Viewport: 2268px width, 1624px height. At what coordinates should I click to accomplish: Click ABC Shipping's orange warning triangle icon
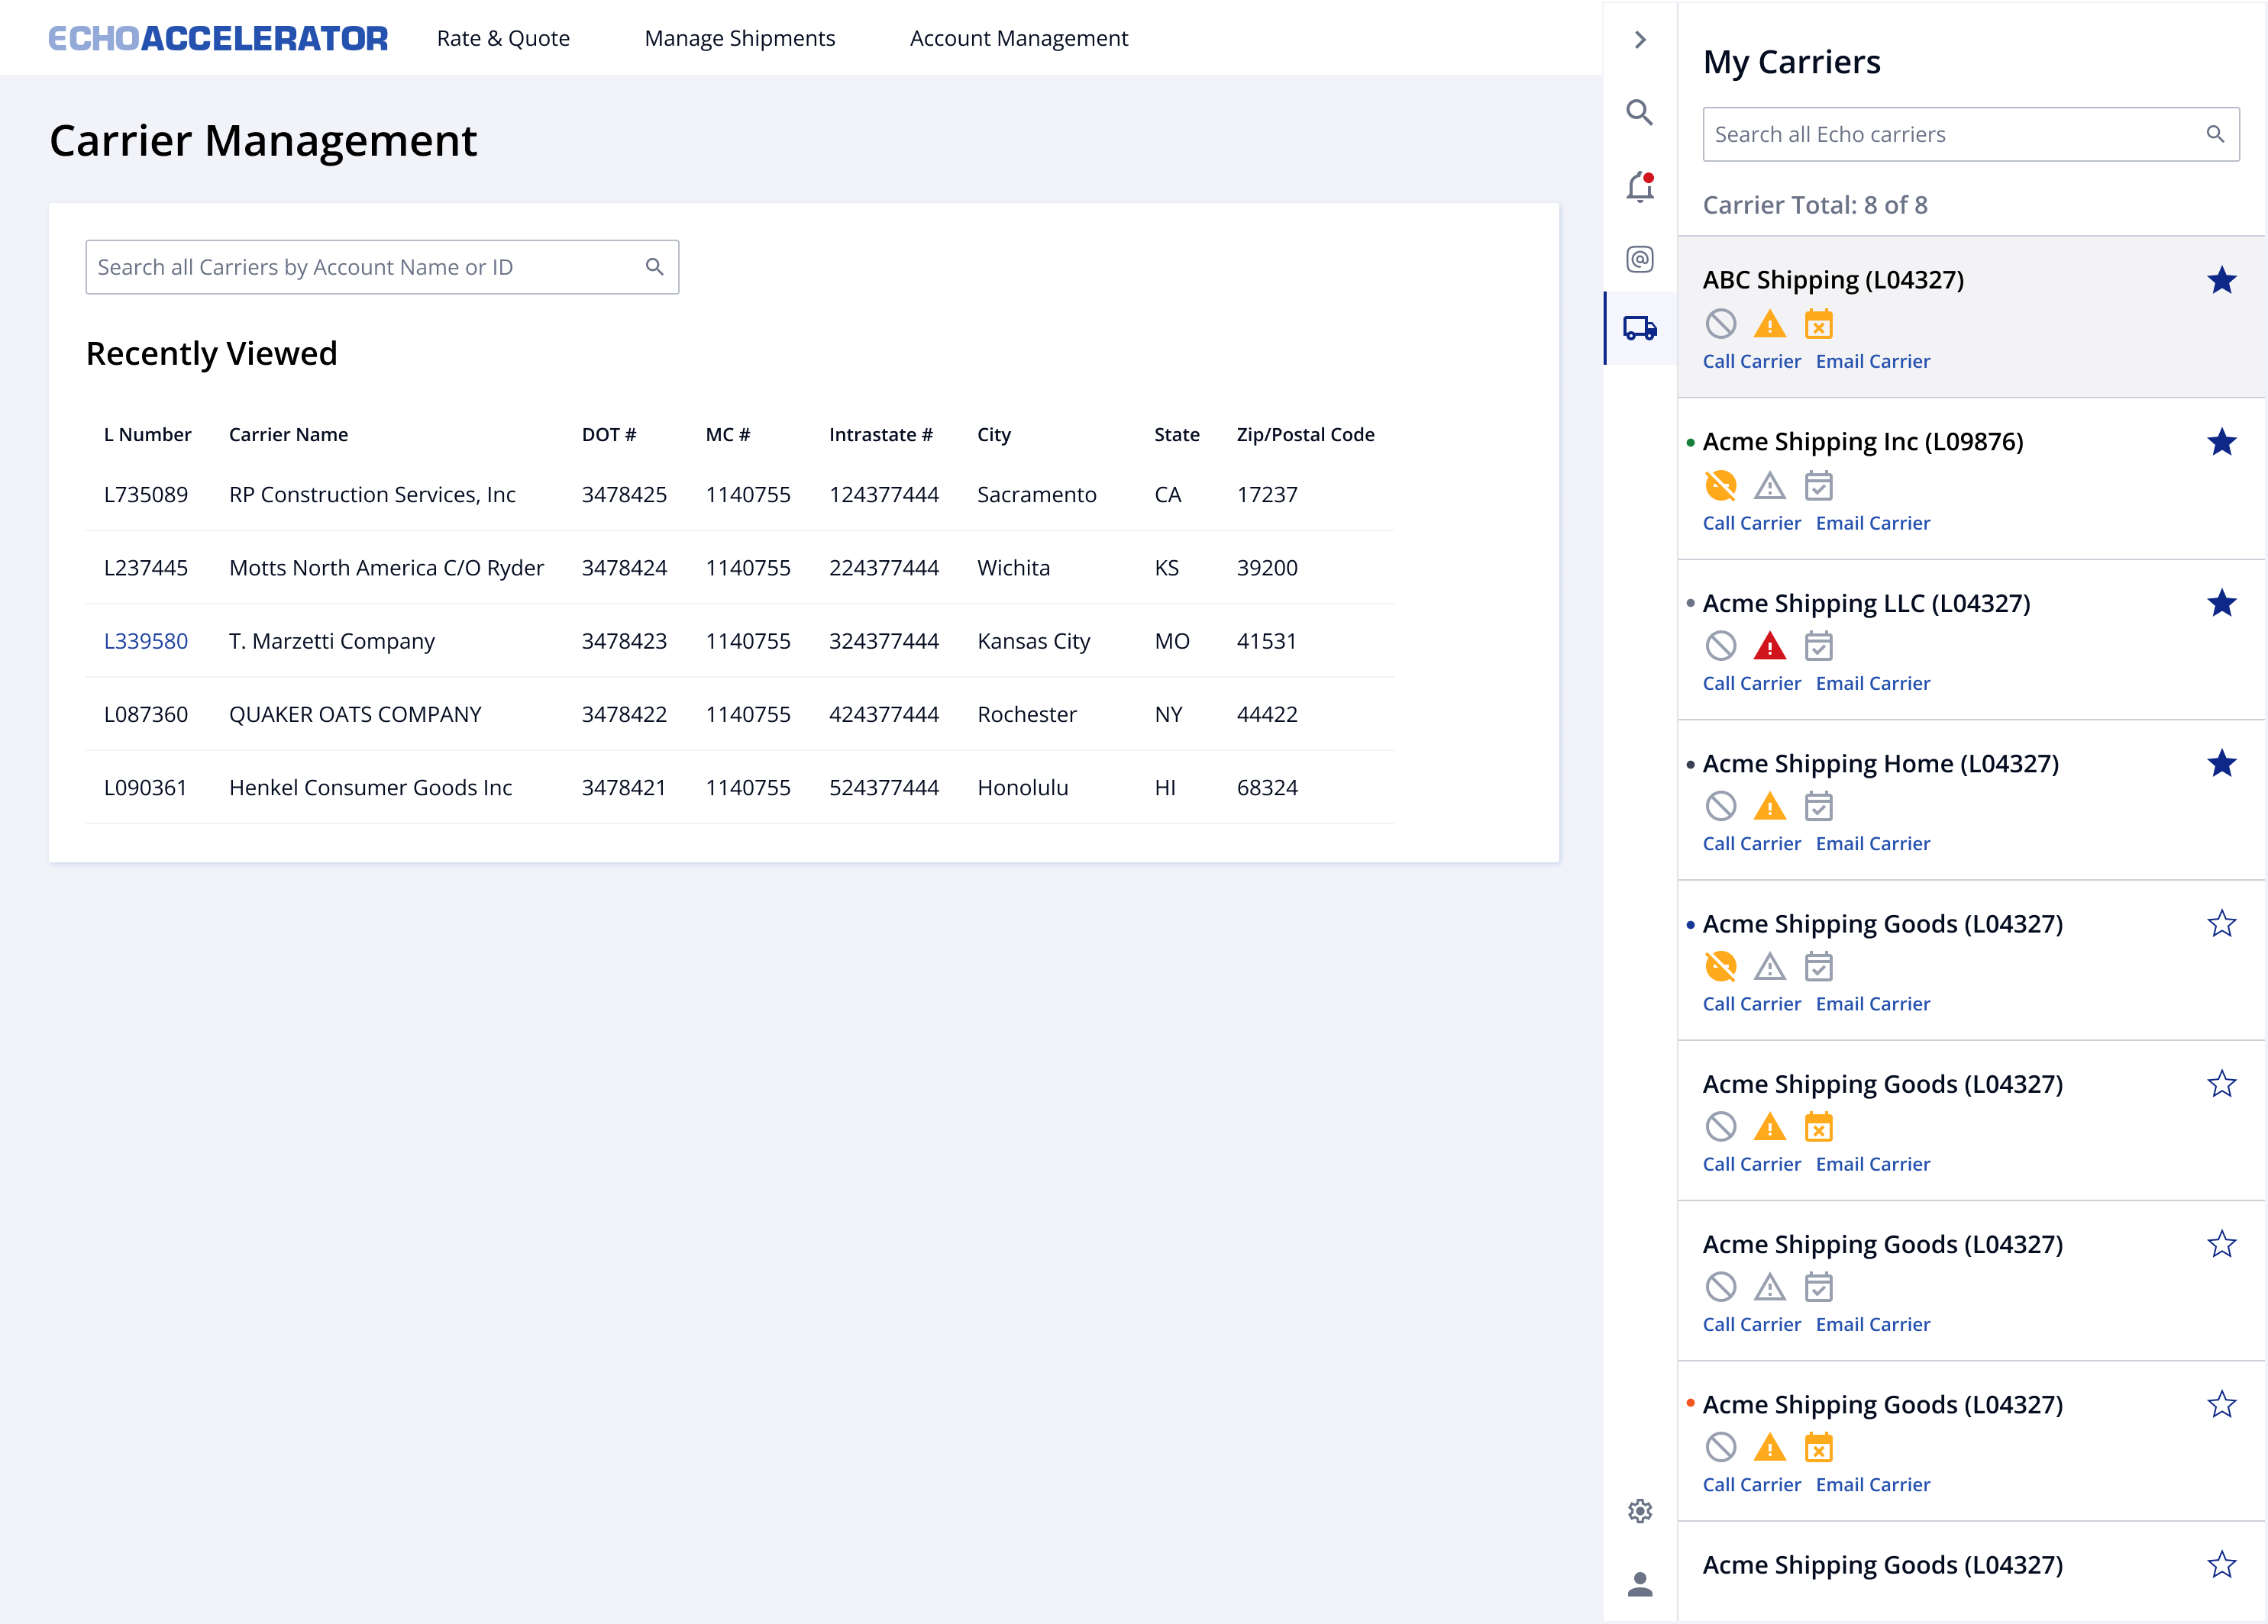click(1770, 324)
